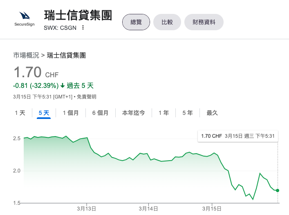Image resolution: width=289 pixels, height=215 pixels.
Task: Click the 瑞士信貸集團 page title
Action: click(78, 15)
